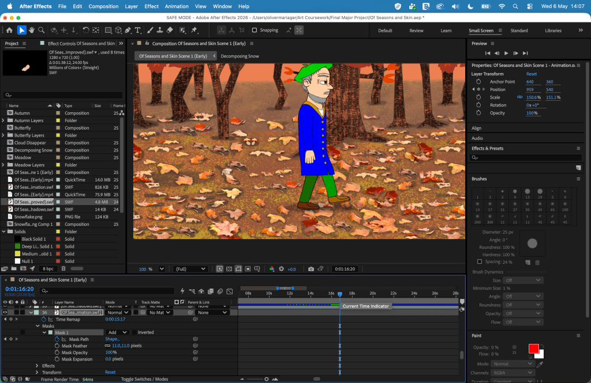591x383 pixels.
Task: Click the 8 bpc color depth button
Action: click(x=48, y=268)
